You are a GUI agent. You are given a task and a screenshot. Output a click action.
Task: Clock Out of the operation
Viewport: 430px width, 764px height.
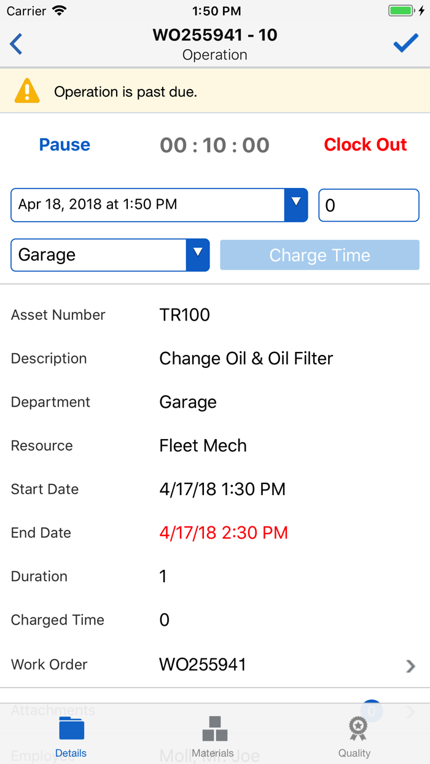pyautogui.click(x=365, y=145)
